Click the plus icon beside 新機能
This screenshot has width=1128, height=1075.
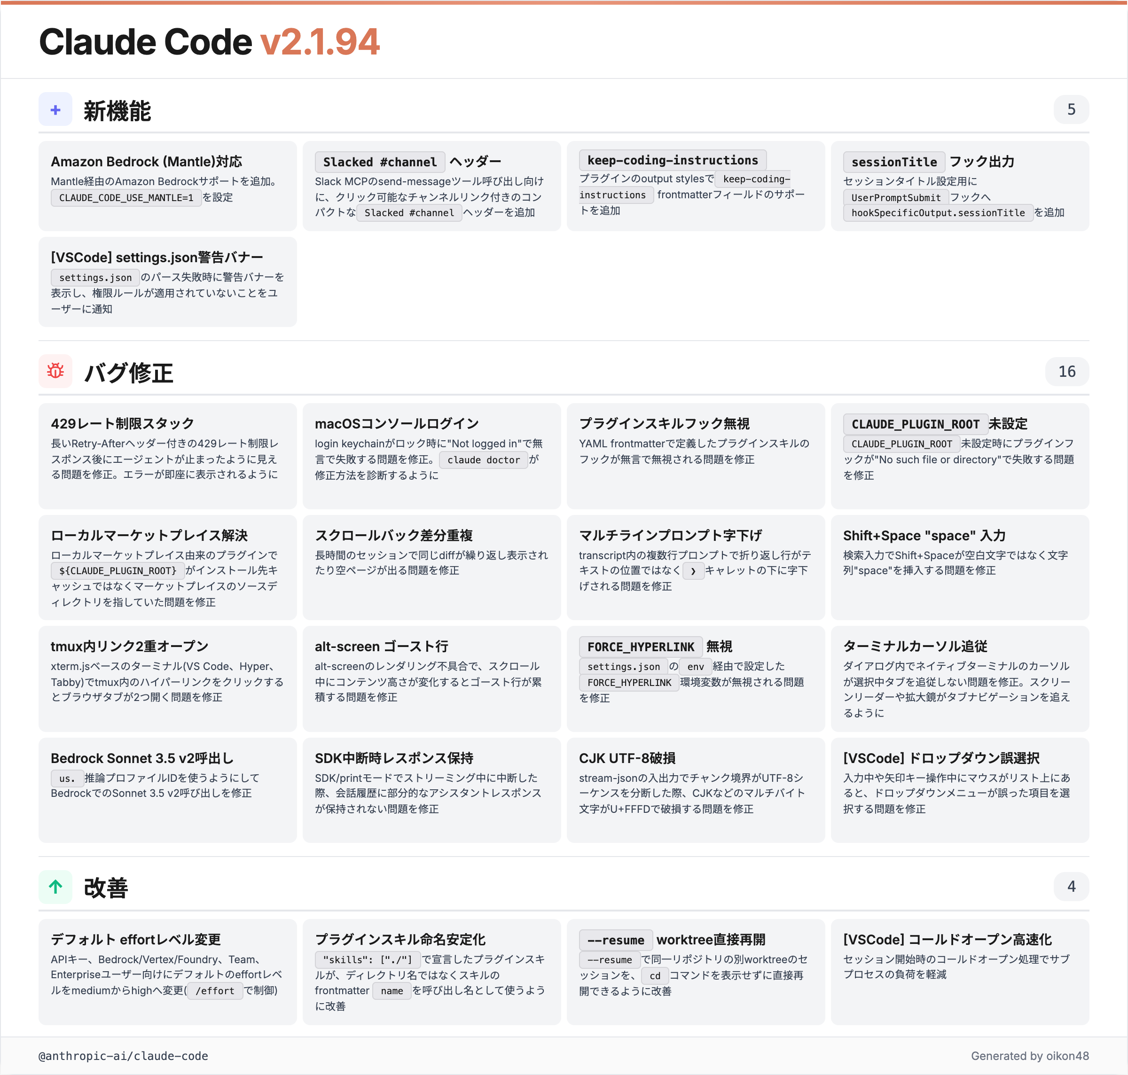55,109
